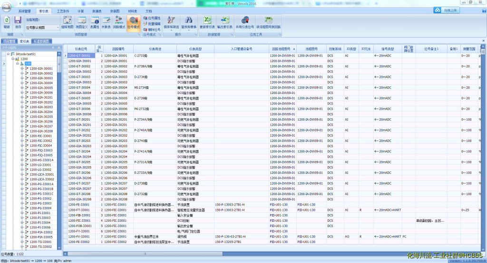The height and width of the screenshot is (263, 487).
Task: Select the 150-P-13205-2TB1 cell
Action: pos(242,242)
